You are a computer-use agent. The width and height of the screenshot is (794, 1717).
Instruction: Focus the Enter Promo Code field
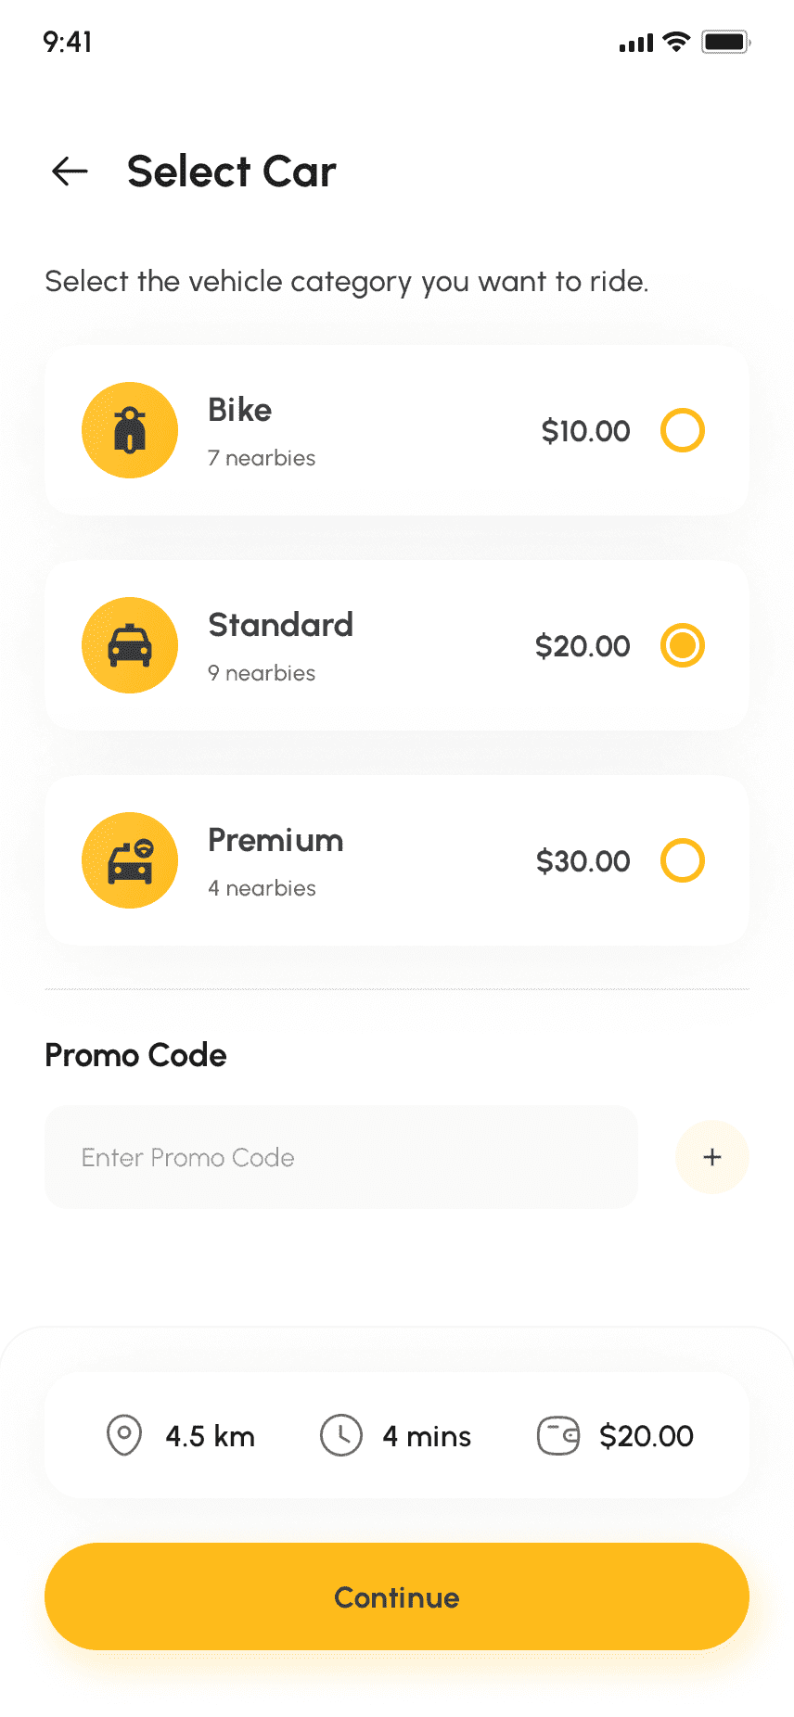pyautogui.click(x=341, y=1157)
